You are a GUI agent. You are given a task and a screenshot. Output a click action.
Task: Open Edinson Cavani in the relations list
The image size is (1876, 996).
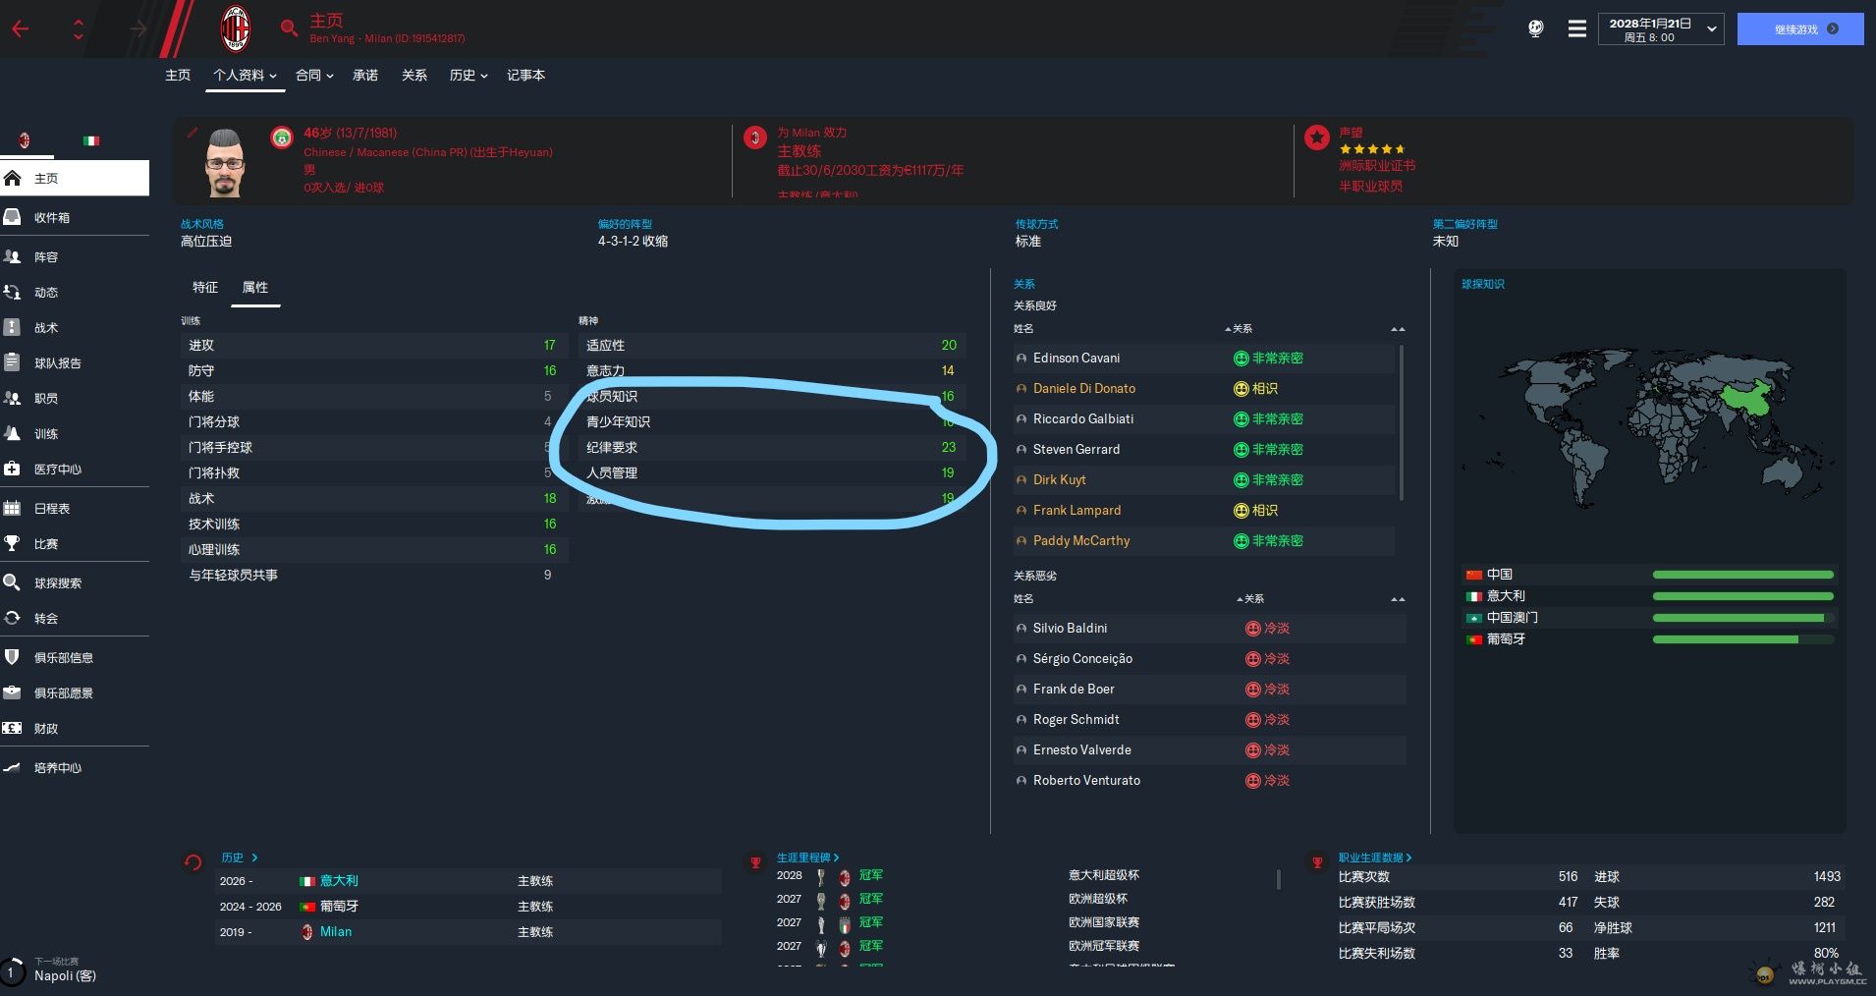(x=1076, y=358)
